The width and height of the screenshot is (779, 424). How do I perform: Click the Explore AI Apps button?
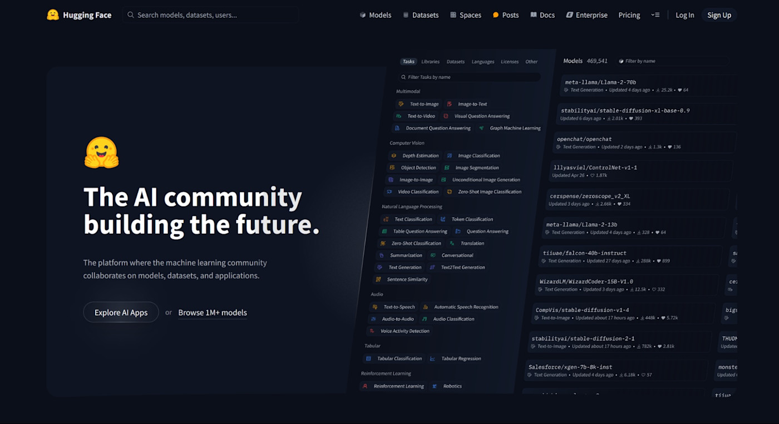coord(121,312)
